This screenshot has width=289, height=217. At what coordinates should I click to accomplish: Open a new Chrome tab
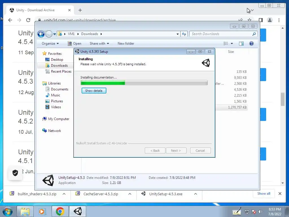tap(80, 10)
